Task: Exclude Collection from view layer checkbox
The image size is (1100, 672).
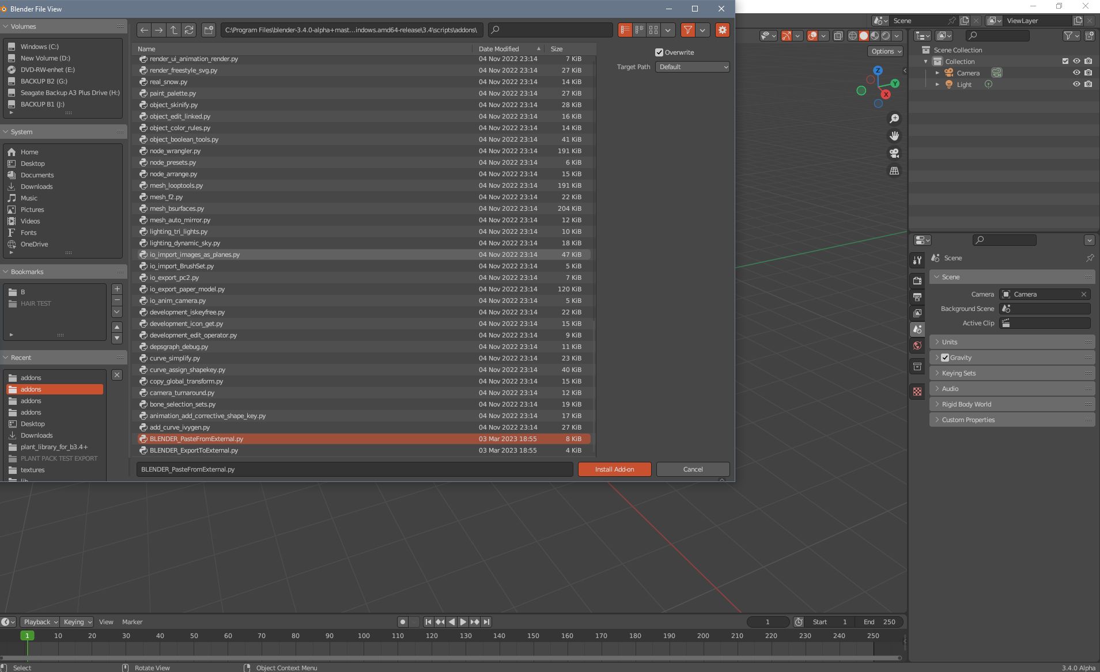Action: tap(1065, 61)
